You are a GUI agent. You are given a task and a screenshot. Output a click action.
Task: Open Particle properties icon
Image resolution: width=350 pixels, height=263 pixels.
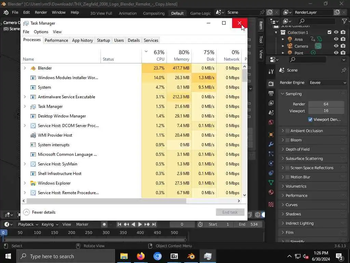click(271, 154)
